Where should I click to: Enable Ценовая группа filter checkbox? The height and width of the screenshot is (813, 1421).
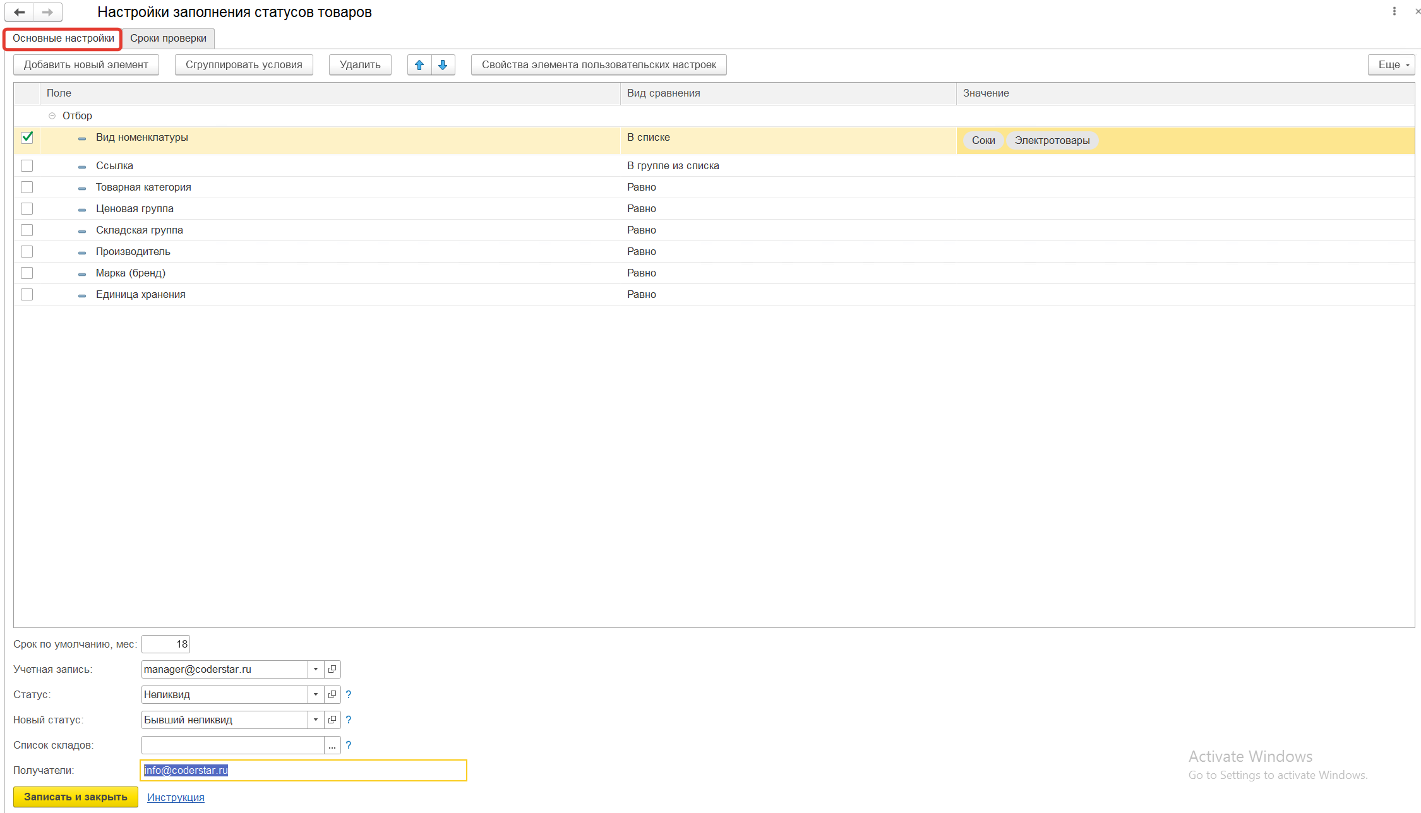click(27, 208)
